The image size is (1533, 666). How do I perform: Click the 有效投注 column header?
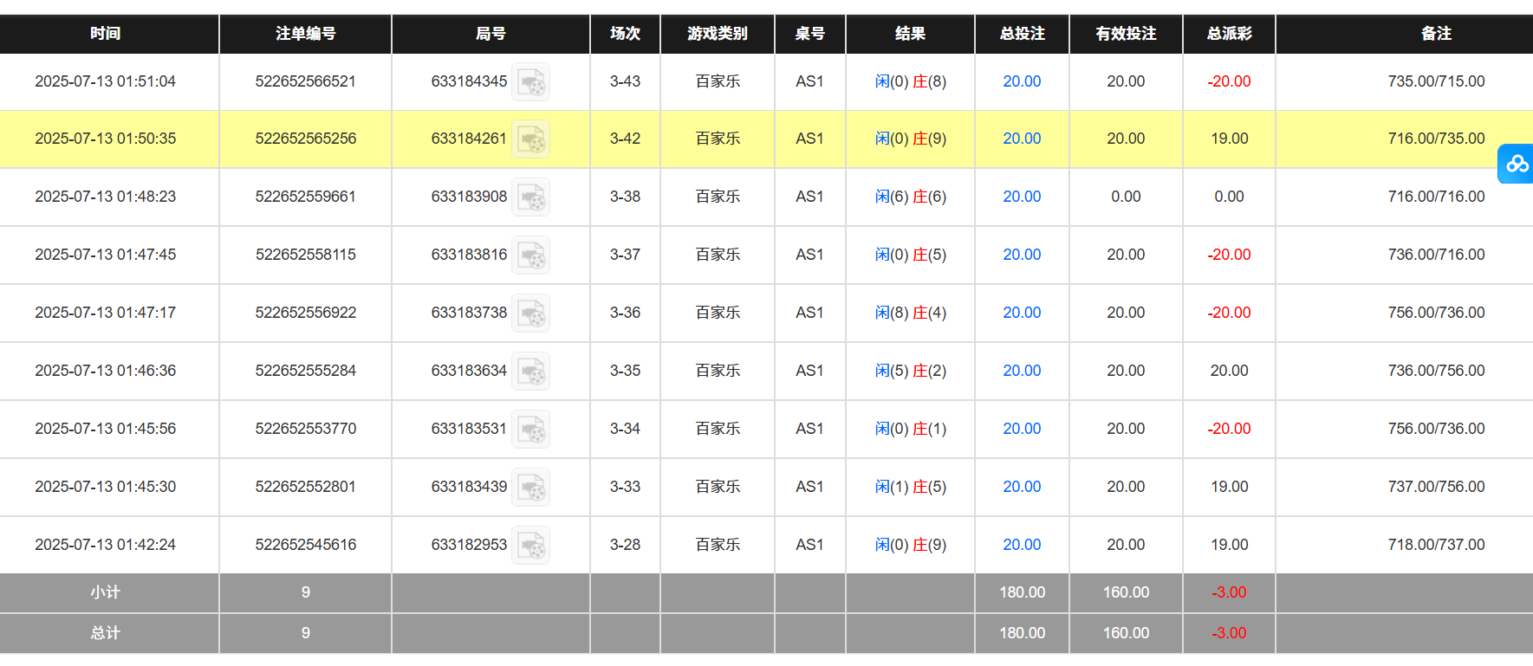[1126, 34]
